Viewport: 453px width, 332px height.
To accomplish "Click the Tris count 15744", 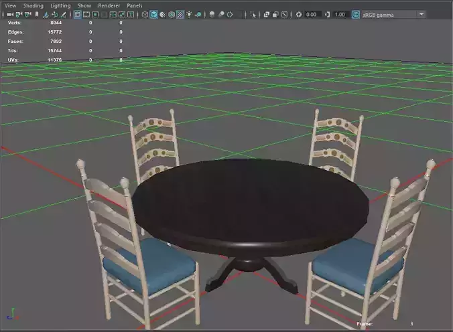I will [54, 50].
